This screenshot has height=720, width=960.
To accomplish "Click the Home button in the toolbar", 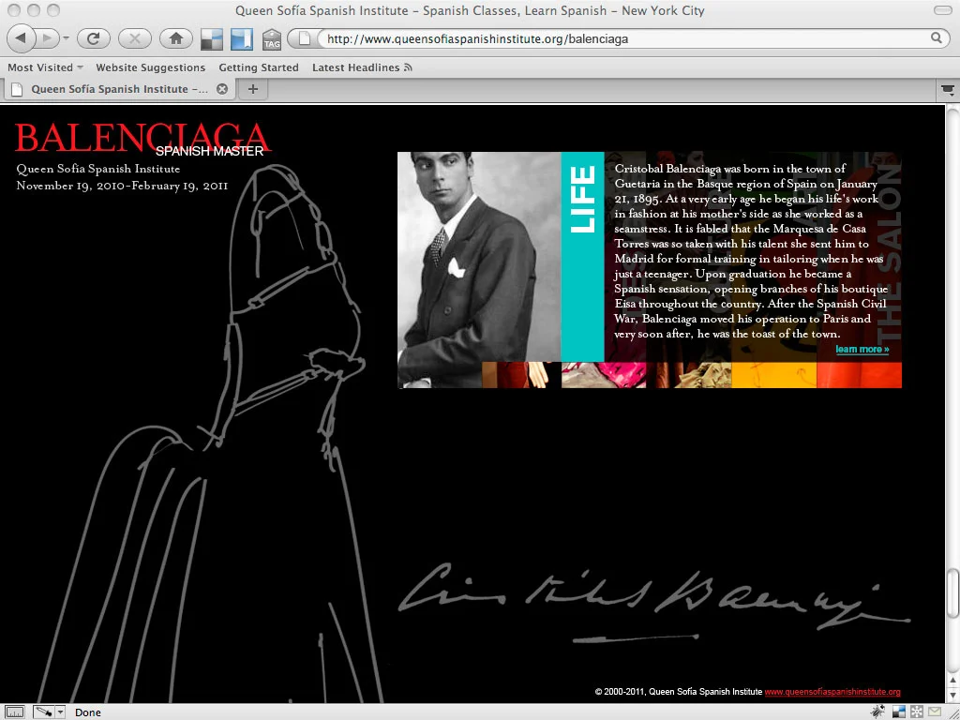I will click(x=176, y=38).
